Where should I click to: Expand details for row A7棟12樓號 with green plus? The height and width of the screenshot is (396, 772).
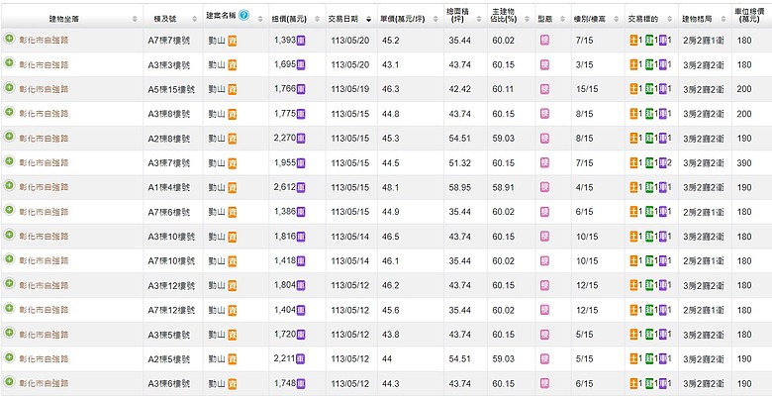point(9,308)
